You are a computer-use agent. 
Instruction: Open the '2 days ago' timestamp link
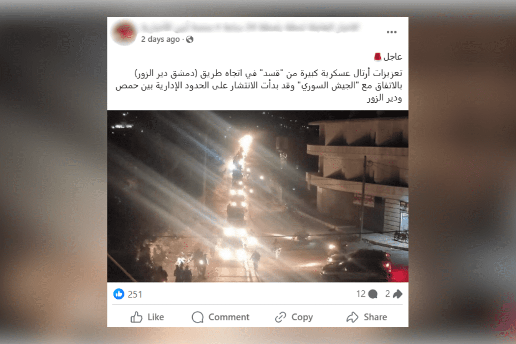tap(160, 39)
